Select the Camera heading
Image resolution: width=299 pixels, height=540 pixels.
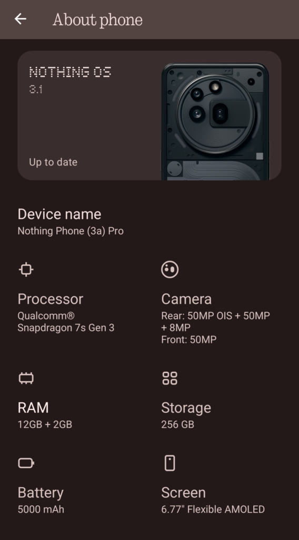pyautogui.click(x=186, y=299)
